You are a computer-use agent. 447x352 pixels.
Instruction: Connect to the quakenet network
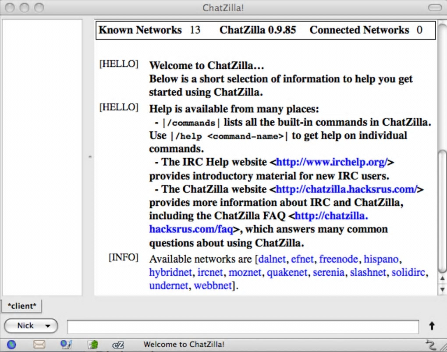(x=287, y=272)
